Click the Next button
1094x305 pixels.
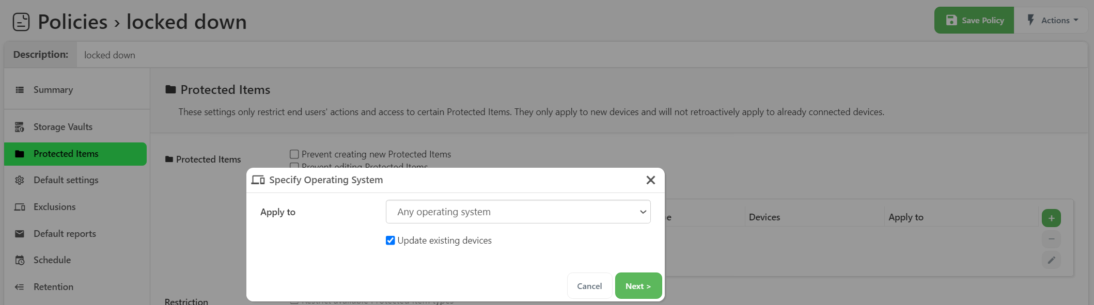pos(638,286)
